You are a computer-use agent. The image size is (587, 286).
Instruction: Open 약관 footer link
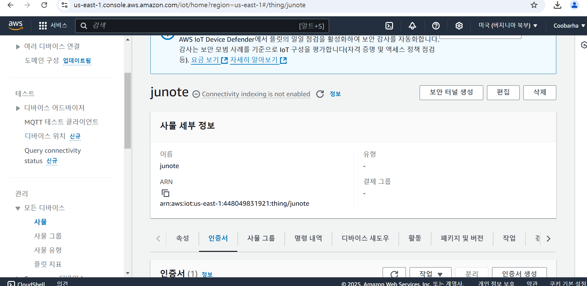tap(532, 283)
